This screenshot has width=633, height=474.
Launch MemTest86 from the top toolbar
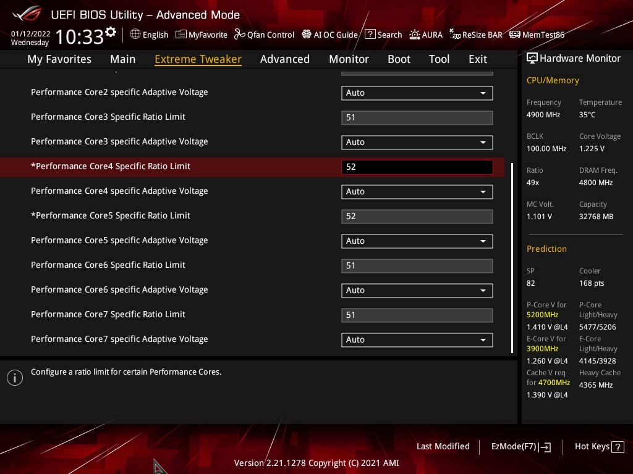(x=515, y=35)
